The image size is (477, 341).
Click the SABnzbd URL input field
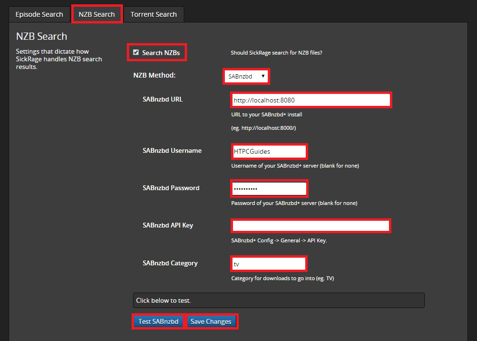point(311,100)
